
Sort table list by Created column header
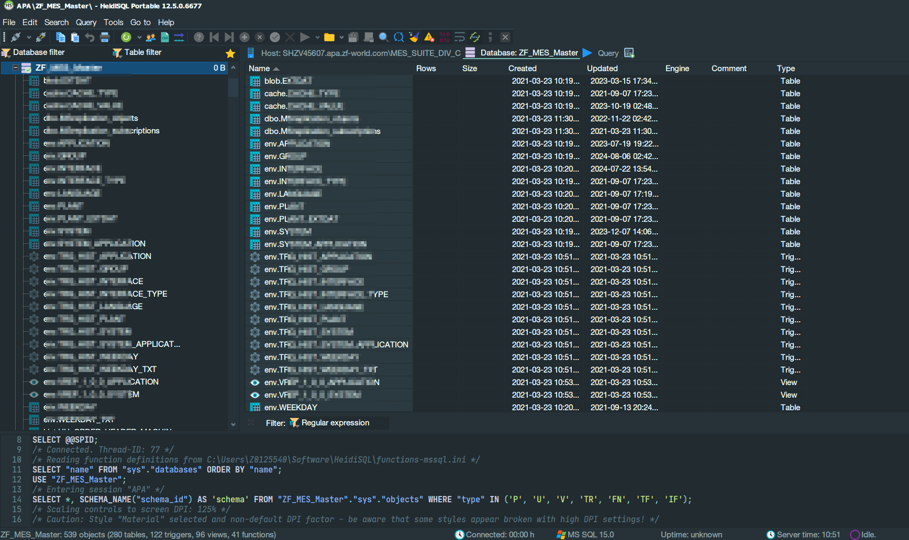523,69
